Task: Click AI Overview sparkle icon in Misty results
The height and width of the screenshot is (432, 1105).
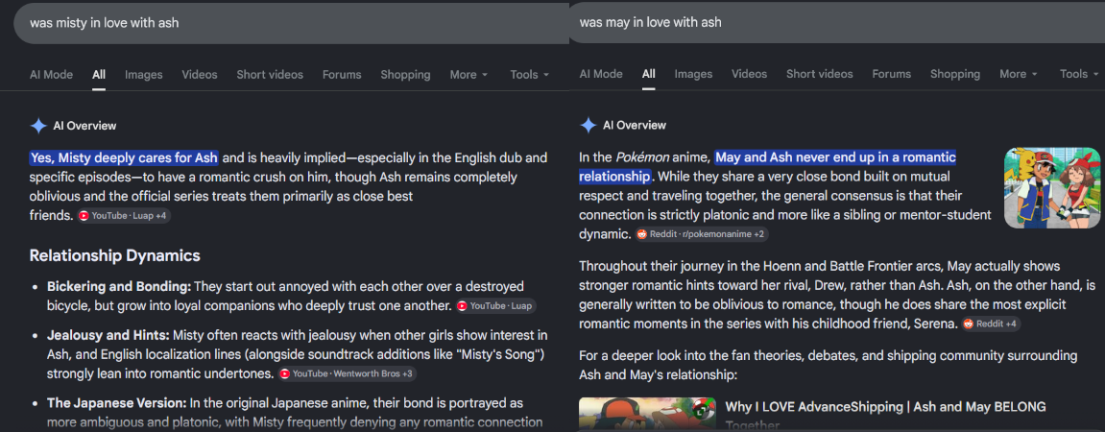Action: pyautogui.click(x=38, y=126)
